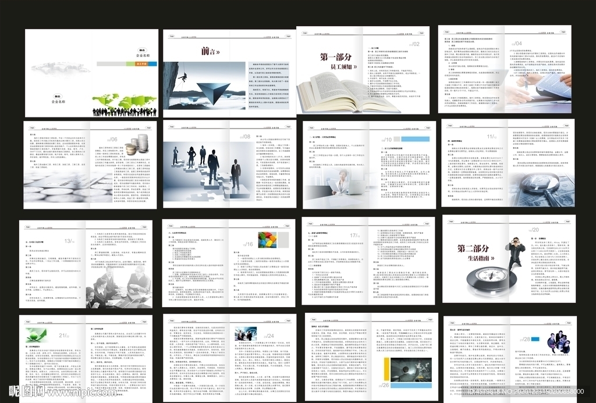This screenshot has height=403, width=596.
Task: Click the "企业名称" text above the color bar
Action: click(x=143, y=55)
